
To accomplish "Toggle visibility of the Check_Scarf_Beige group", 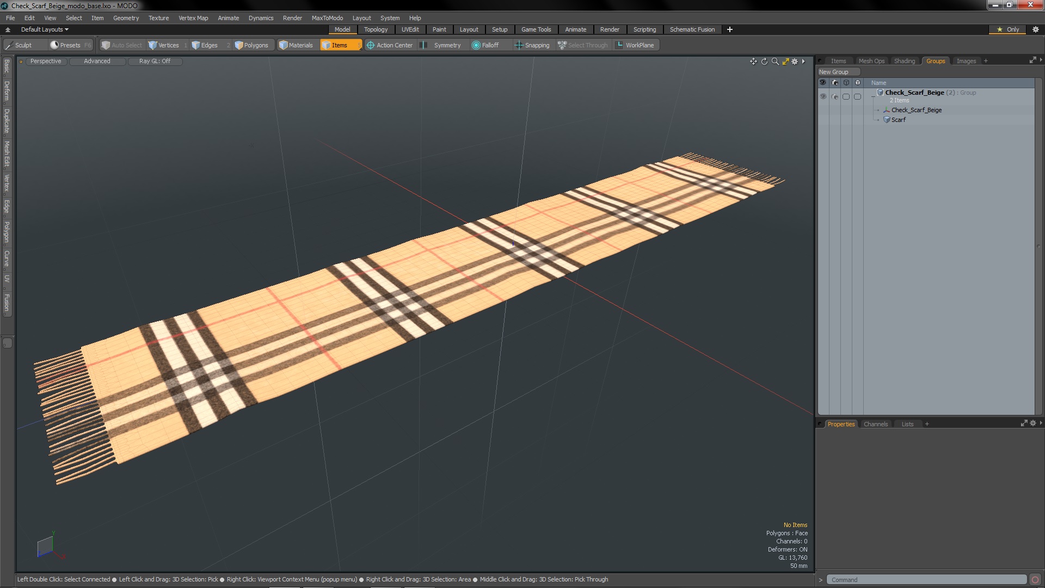I will [823, 96].
